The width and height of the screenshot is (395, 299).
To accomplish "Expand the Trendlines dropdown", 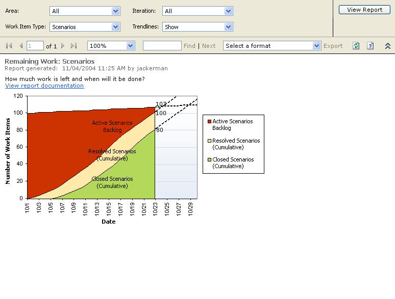I will coord(228,27).
